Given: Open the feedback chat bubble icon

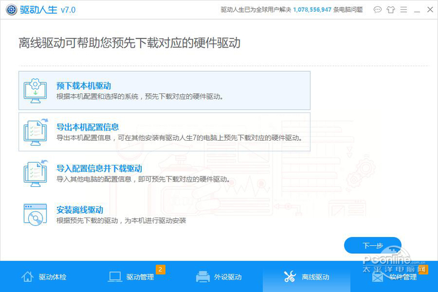Looking at the screenshot, I should coord(377,10).
